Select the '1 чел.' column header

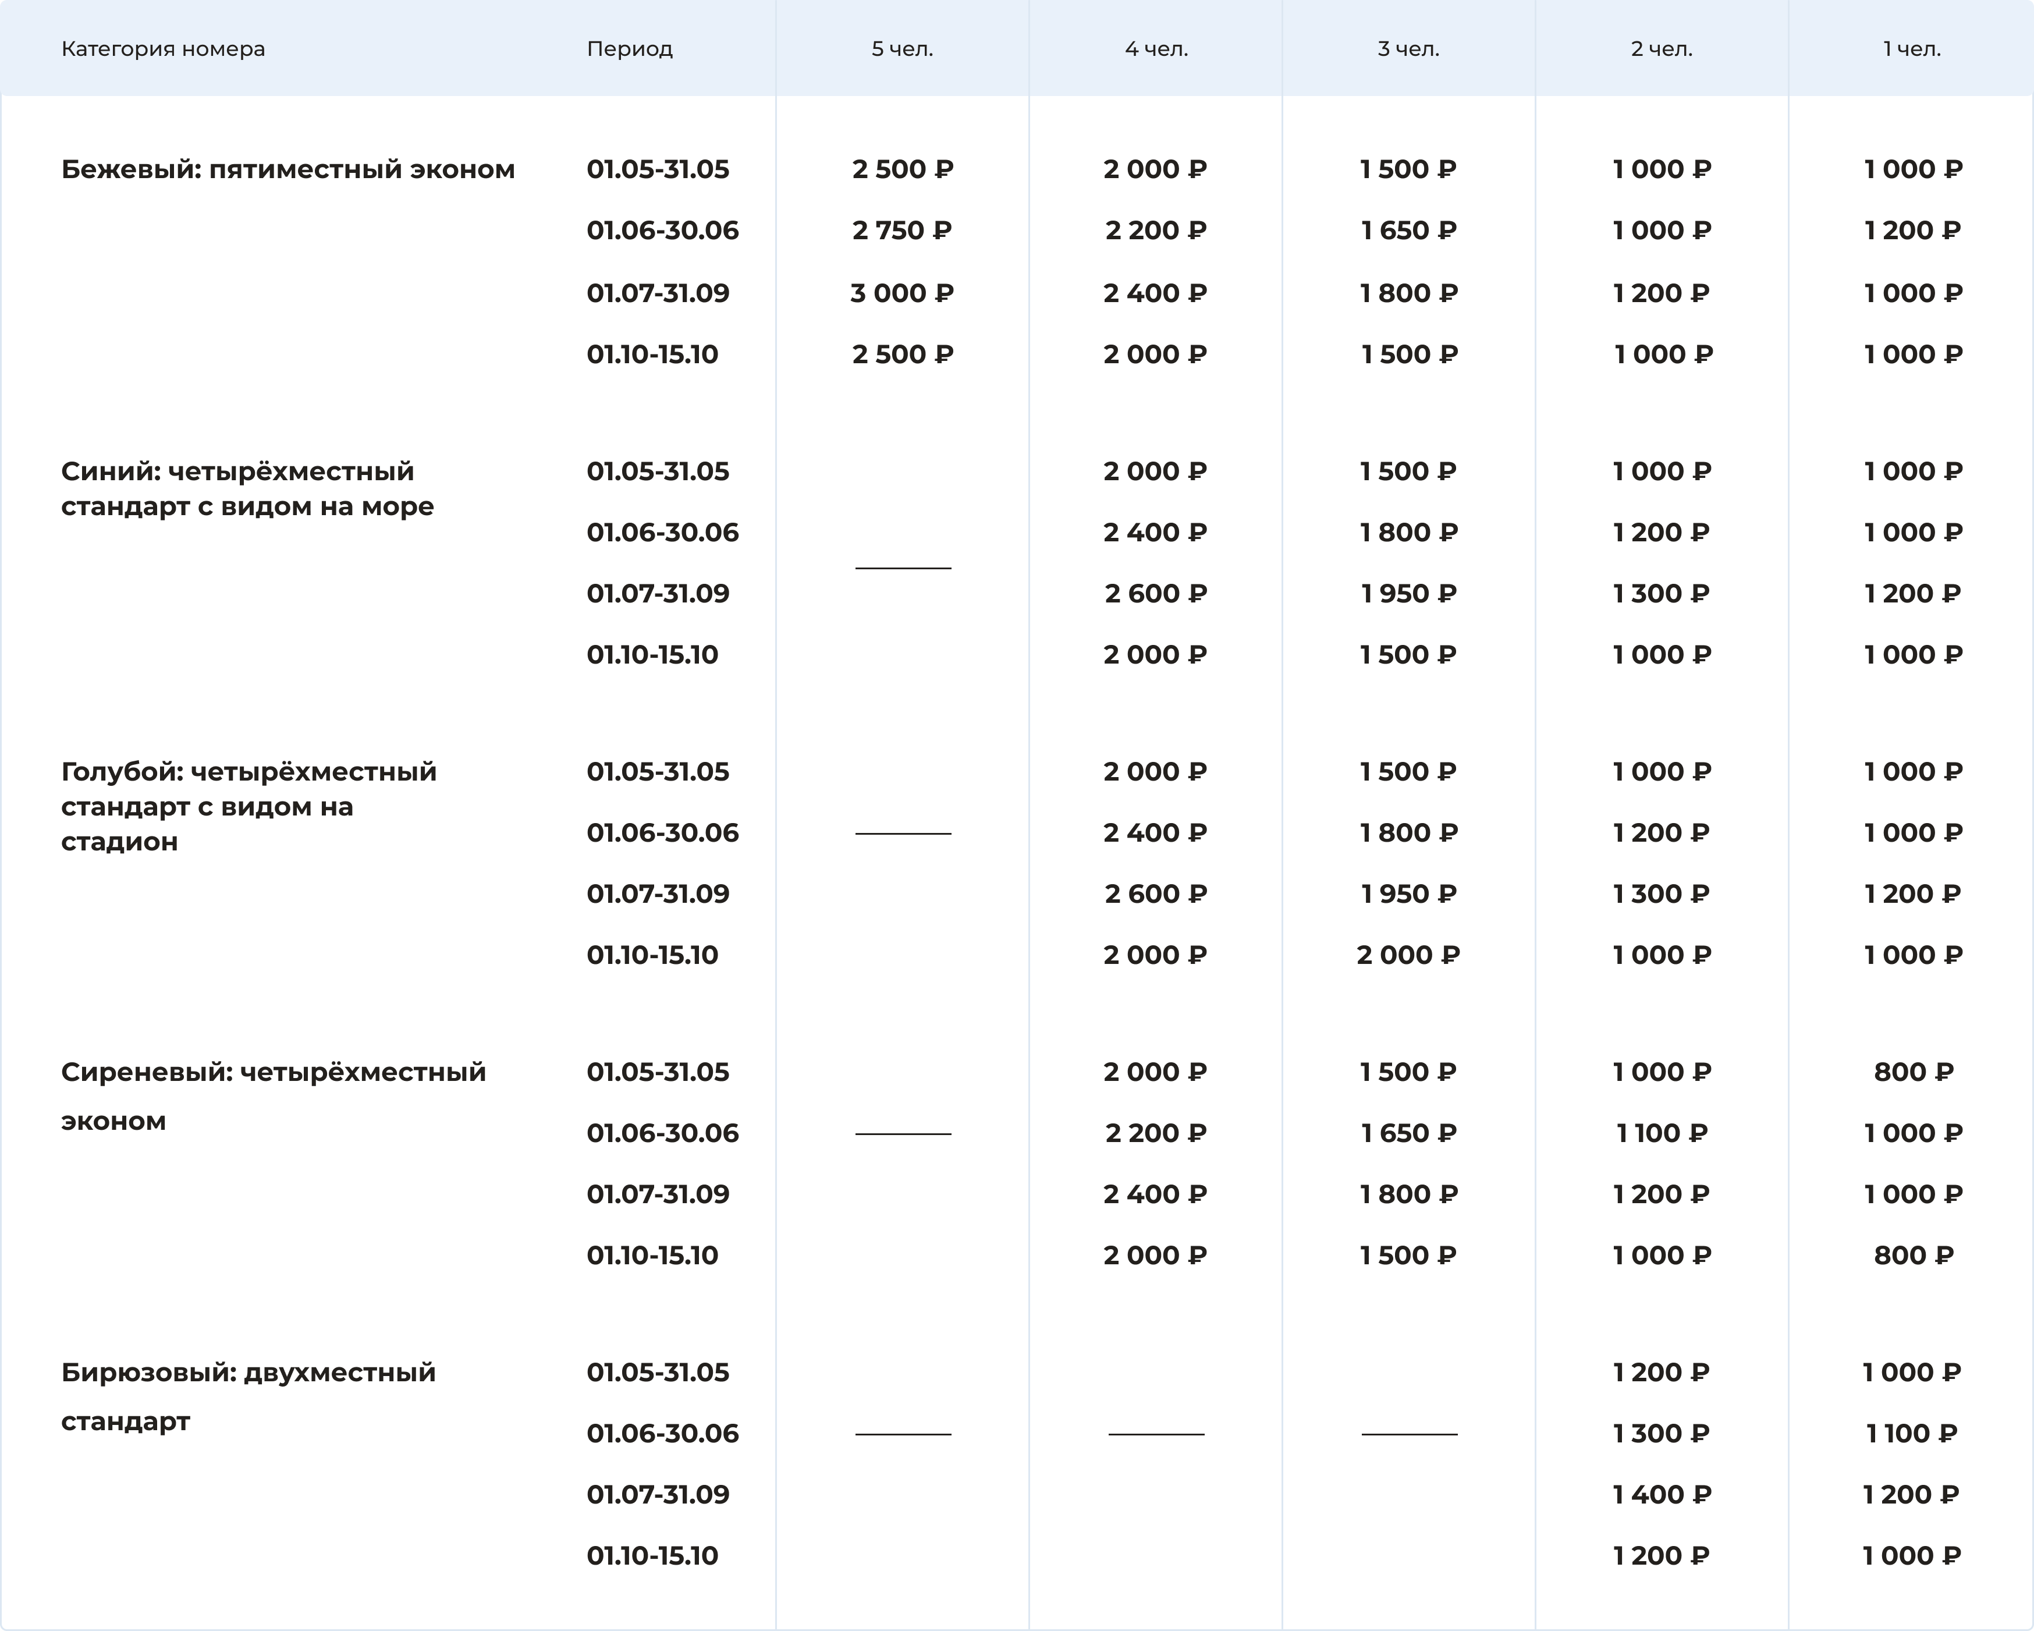(1911, 49)
